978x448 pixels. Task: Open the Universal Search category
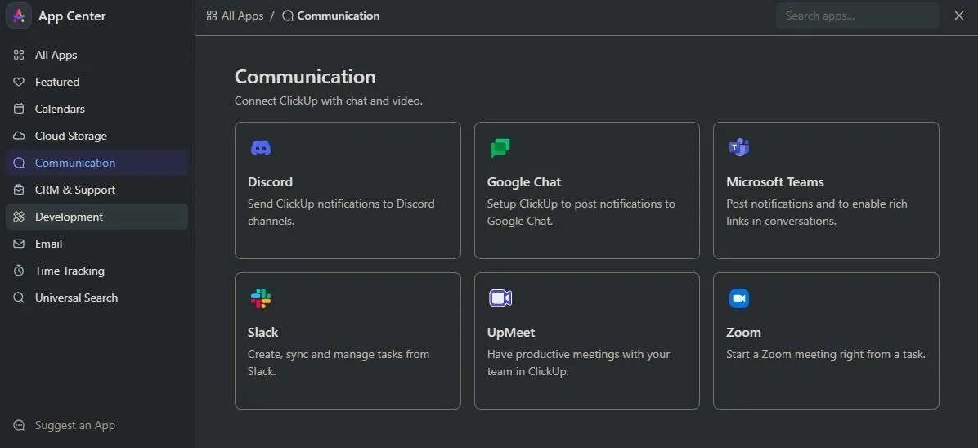[x=96, y=298]
